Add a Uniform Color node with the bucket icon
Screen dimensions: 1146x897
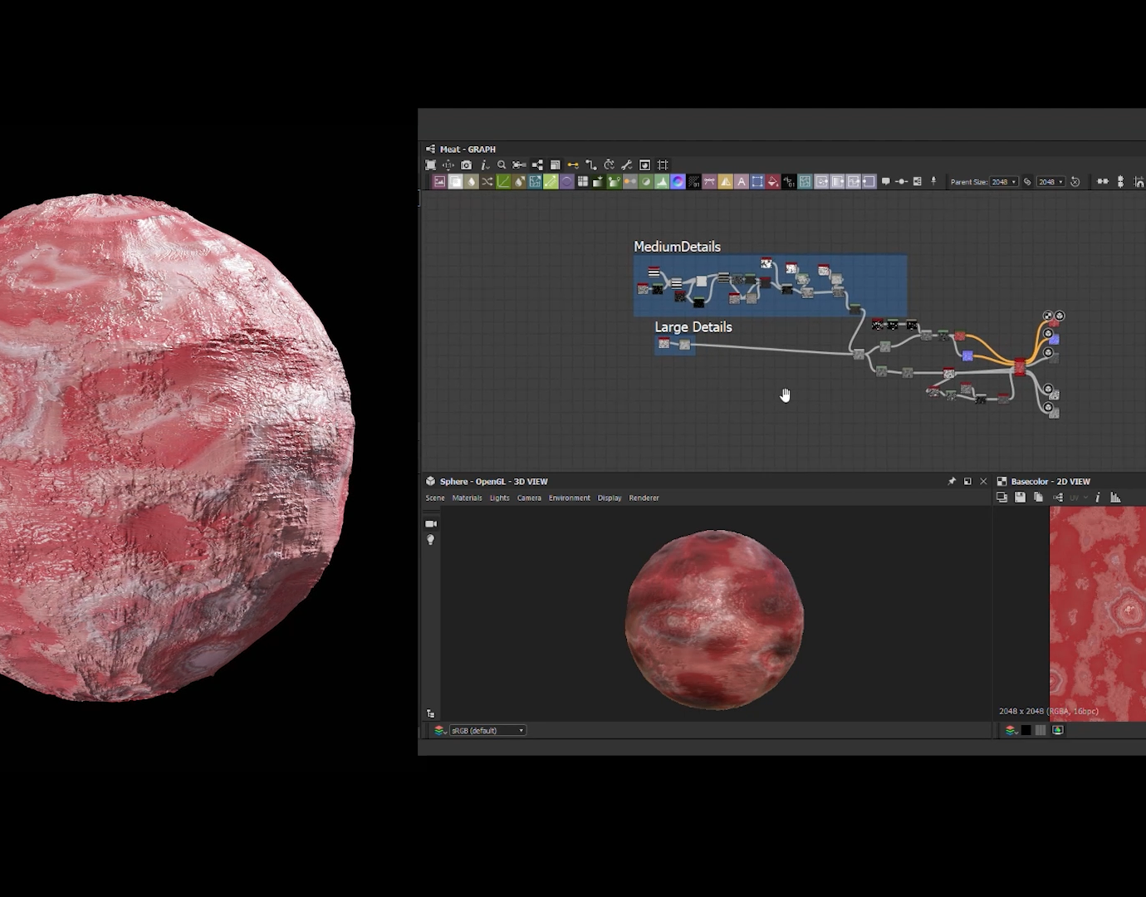(x=772, y=181)
